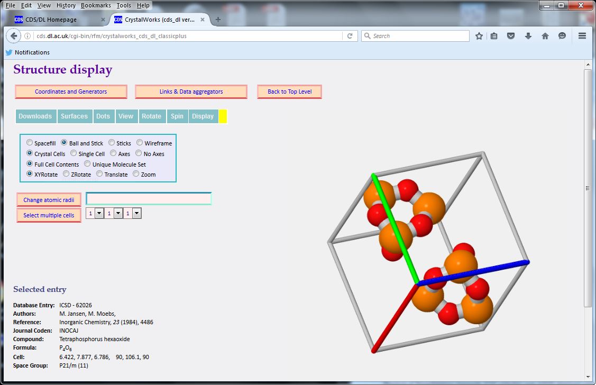The image size is (596, 385).
Task: Open the Pocket icon in toolbar
Action: (511, 36)
